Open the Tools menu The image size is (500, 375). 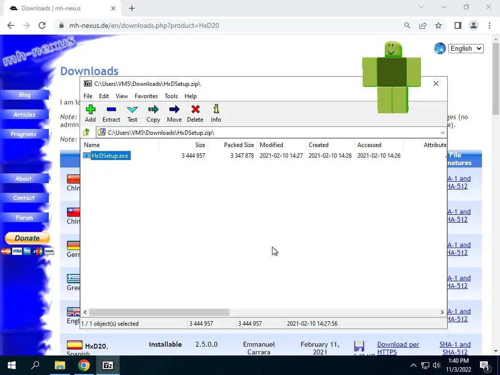point(171,96)
